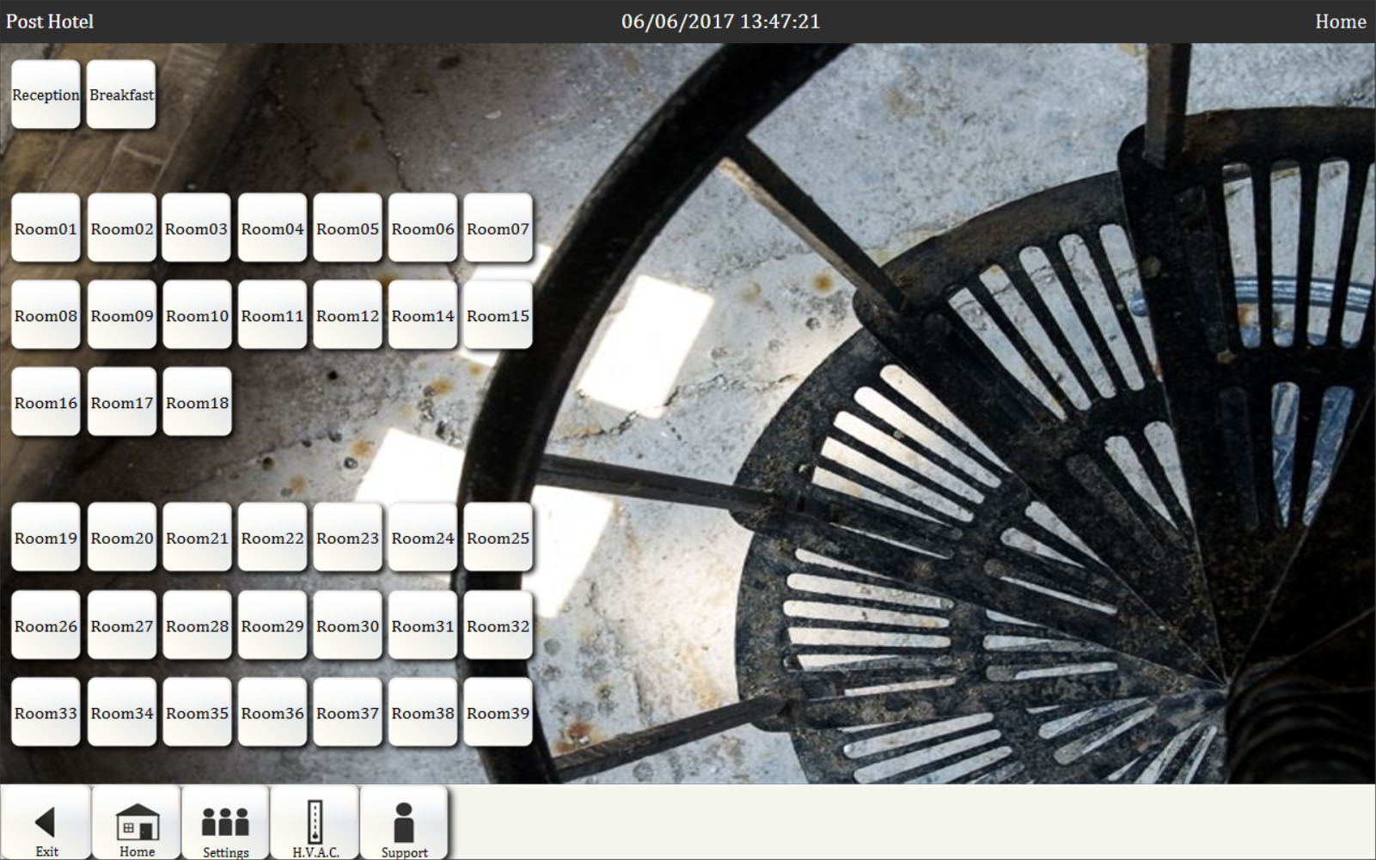Open Room20
Screen dimensions: 1376x860
[x=122, y=538]
